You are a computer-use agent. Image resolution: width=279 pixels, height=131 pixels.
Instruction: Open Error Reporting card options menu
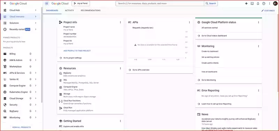click(x=258, y=91)
